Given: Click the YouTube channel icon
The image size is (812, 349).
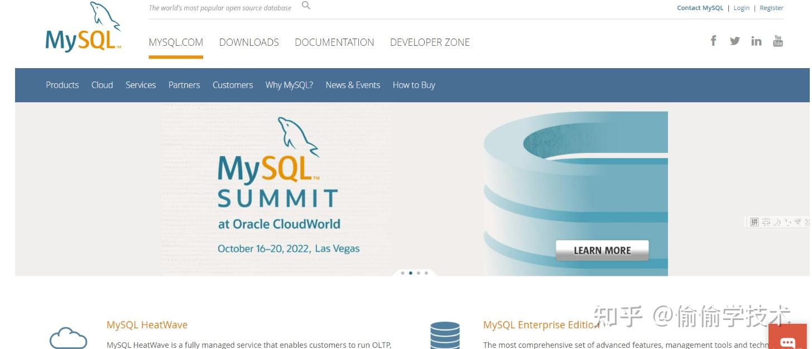Looking at the screenshot, I should tap(778, 40).
